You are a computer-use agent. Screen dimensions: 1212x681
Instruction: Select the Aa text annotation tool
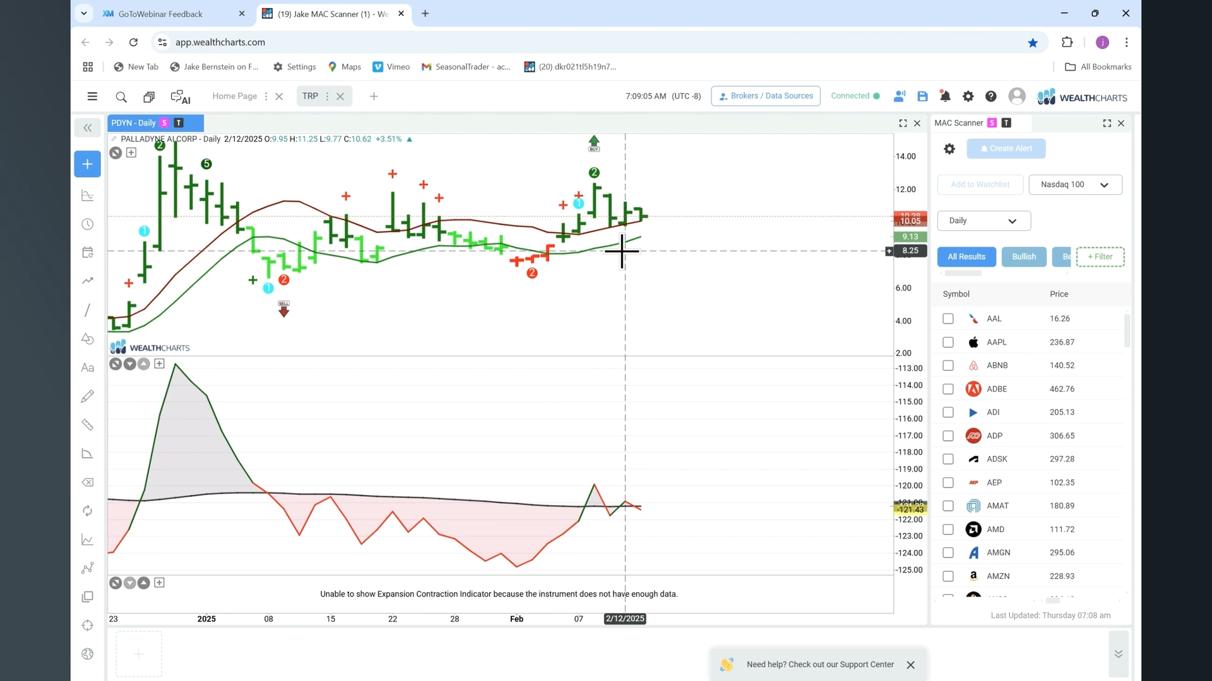click(88, 368)
